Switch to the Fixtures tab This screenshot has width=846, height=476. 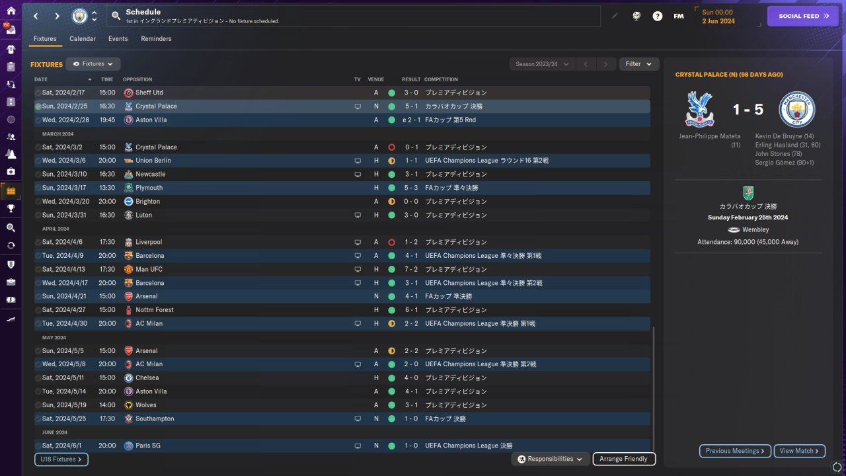(x=45, y=39)
